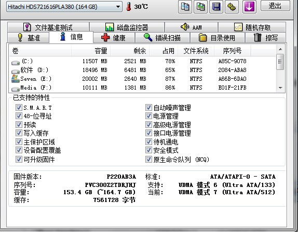The height and width of the screenshot is (232, 298).
Task: Toggle the 原生命令队列 (NCQ) checkbox
Action: pos(148,159)
